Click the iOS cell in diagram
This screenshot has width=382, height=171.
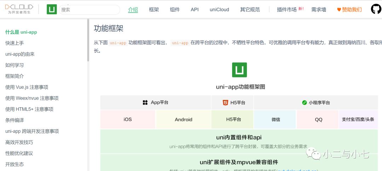click(128, 119)
